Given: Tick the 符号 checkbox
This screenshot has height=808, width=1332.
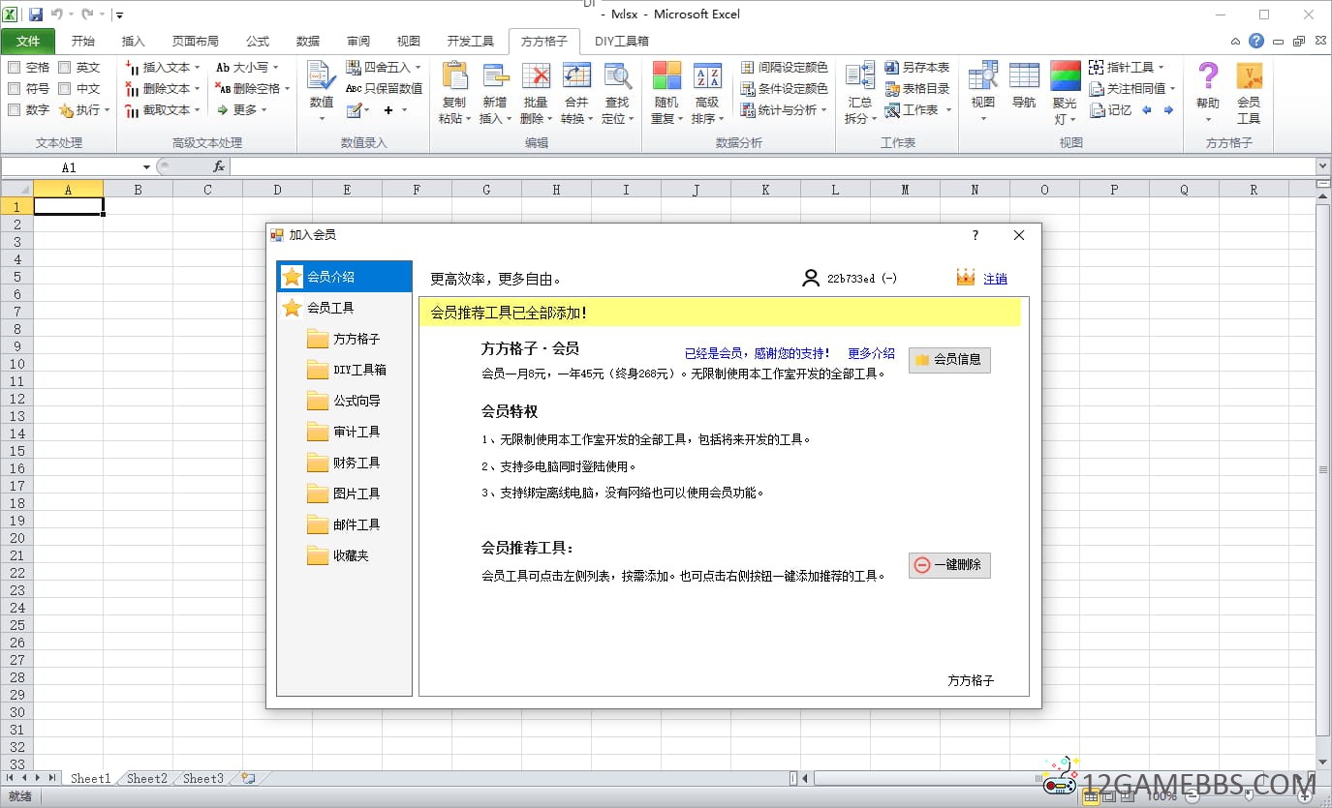Looking at the screenshot, I should pyautogui.click(x=14, y=88).
